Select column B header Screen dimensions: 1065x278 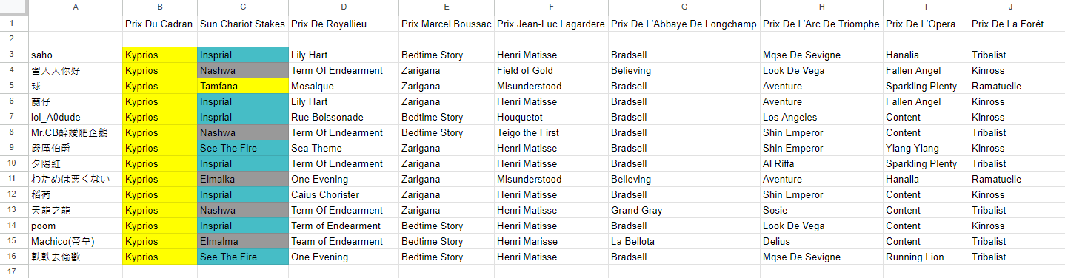coord(160,7)
